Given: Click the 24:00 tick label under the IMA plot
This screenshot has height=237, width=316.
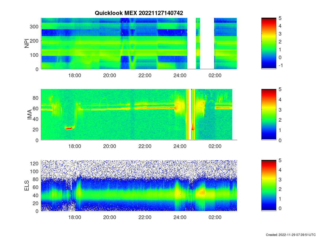Looking at the screenshot, I should [x=180, y=147].
